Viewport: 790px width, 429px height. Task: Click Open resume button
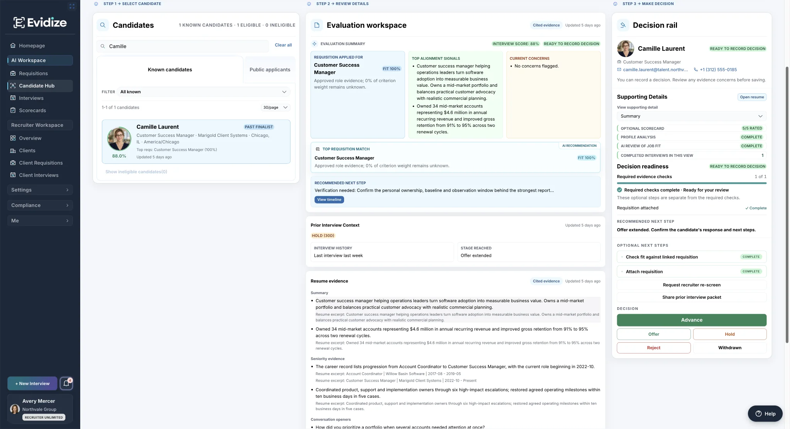click(x=752, y=97)
